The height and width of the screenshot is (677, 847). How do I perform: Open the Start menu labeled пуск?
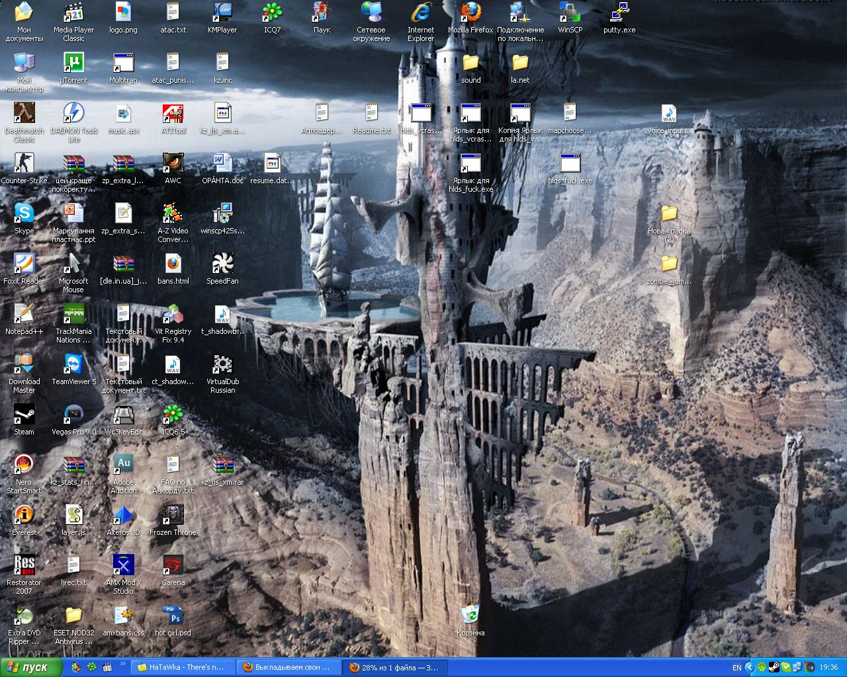[31, 667]
